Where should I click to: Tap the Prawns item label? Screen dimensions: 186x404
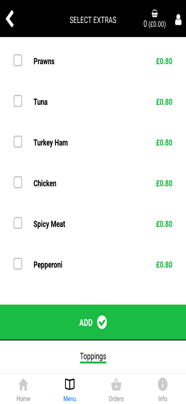[x=44, y=61]
